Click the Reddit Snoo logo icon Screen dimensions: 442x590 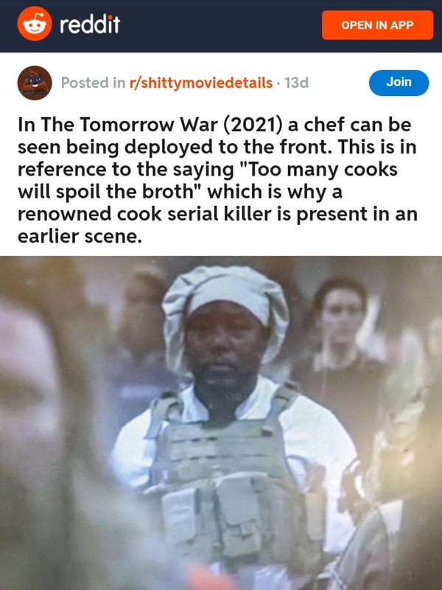(35, 24)
